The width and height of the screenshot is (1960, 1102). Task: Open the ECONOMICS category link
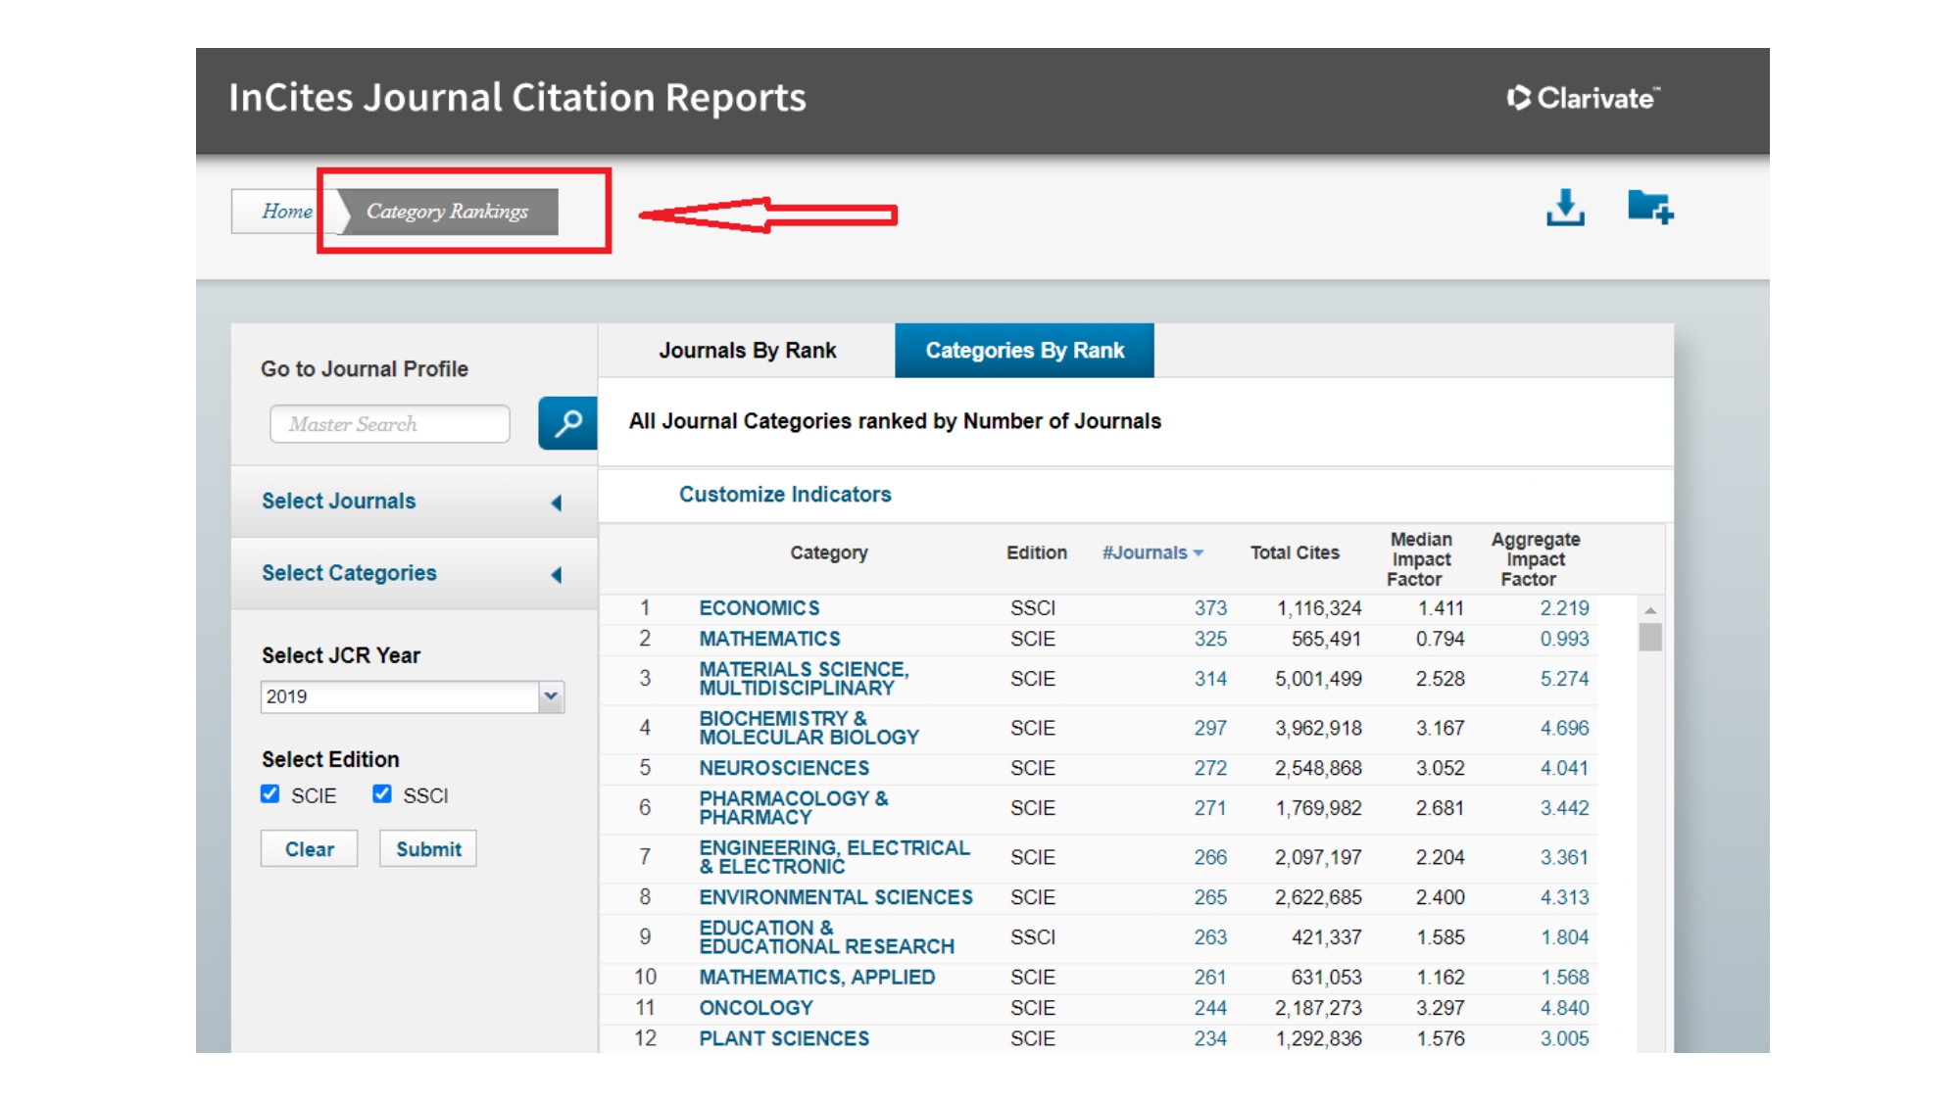pos(759,608)
